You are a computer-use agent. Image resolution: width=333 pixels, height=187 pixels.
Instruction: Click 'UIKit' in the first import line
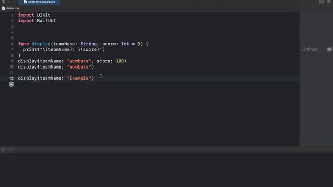click(44, 15)
